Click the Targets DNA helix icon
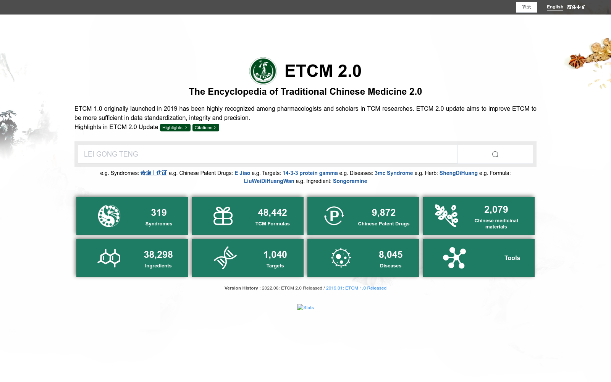Image resolution: width=611 pixels, height=382 pixels. tap(225, 258)
